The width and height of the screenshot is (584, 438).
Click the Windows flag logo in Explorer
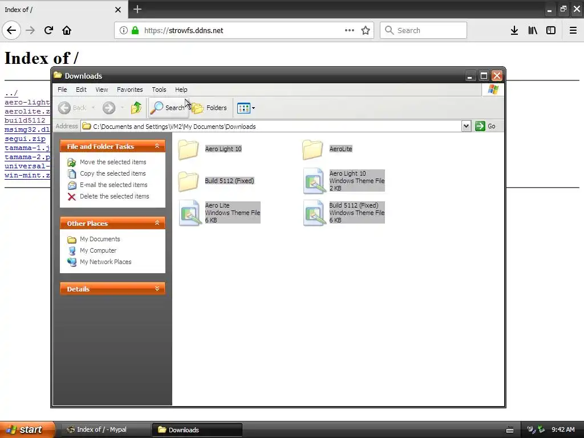click(493, 90)
